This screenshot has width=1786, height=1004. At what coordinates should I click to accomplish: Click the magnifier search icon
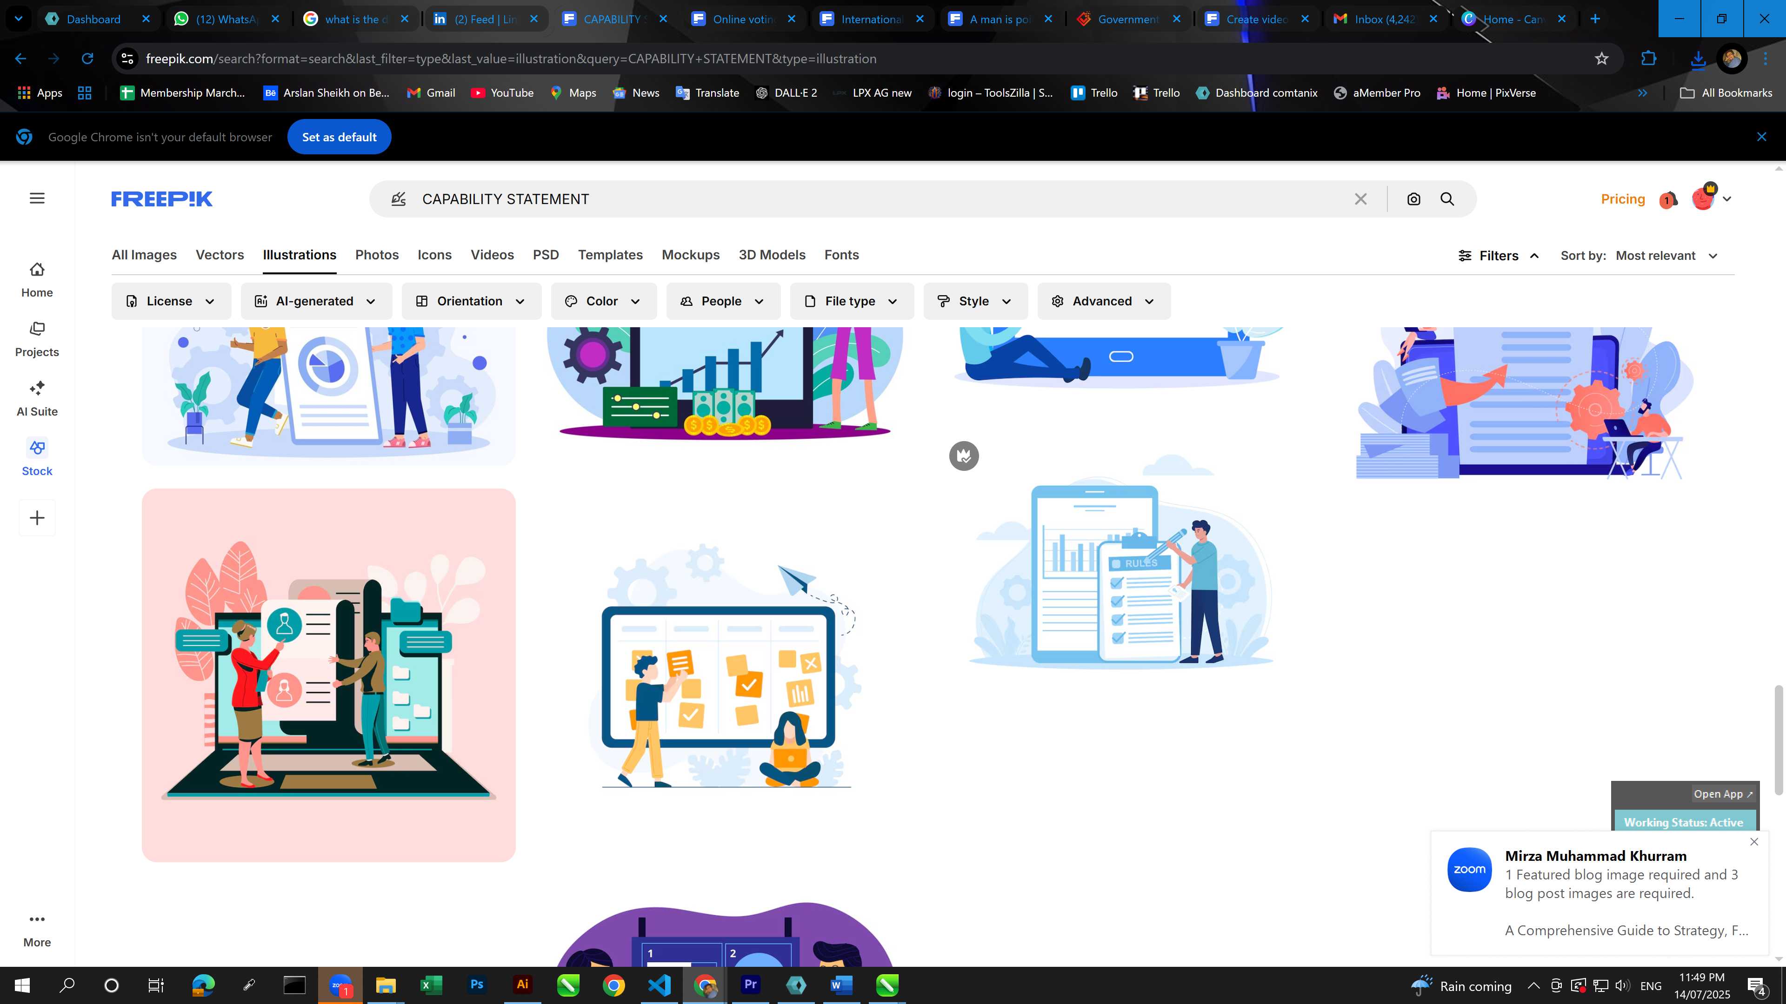(x=1447, y=199)
